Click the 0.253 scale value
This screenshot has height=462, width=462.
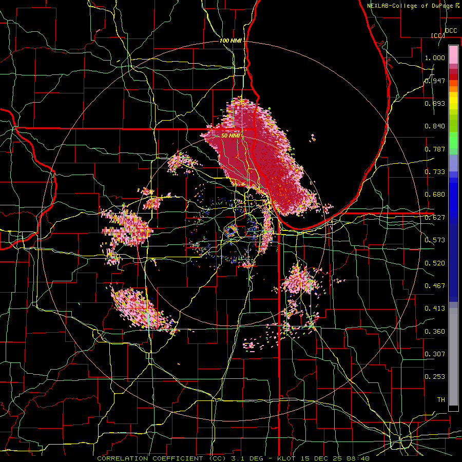click(435, 377)
